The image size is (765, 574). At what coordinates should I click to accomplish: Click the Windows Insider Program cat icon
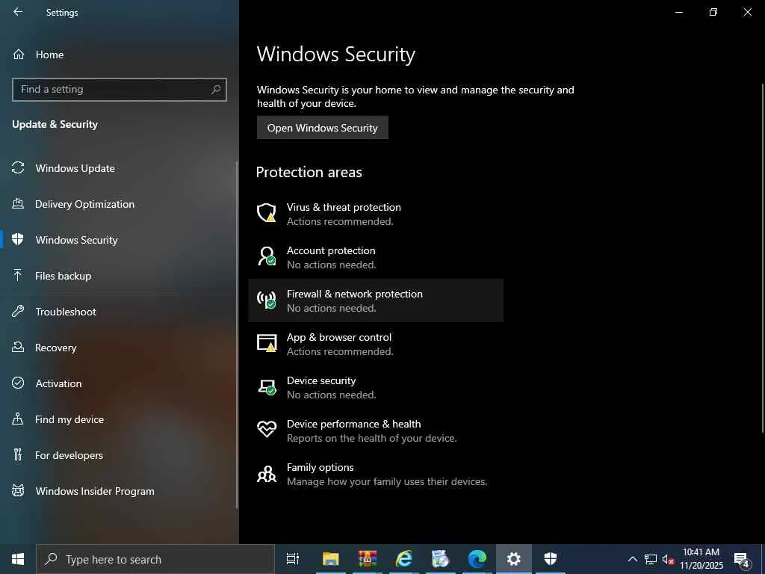click(x=18, y=490)
